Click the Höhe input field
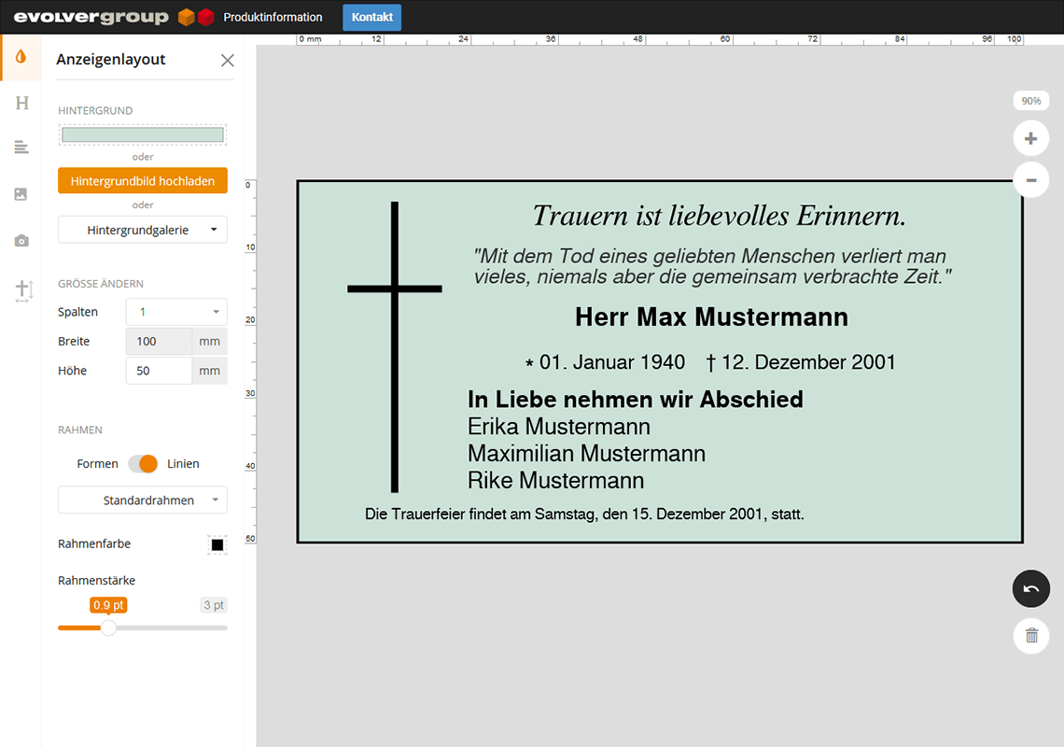This screenshot has width=1064, height=747. coord(159,371)
